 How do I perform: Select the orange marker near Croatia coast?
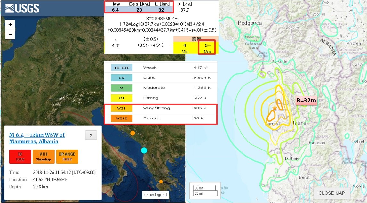click(132, 133)
